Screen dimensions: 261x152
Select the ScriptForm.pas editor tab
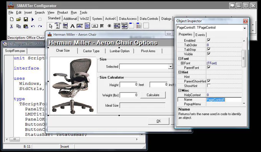(x=15, y=51)
